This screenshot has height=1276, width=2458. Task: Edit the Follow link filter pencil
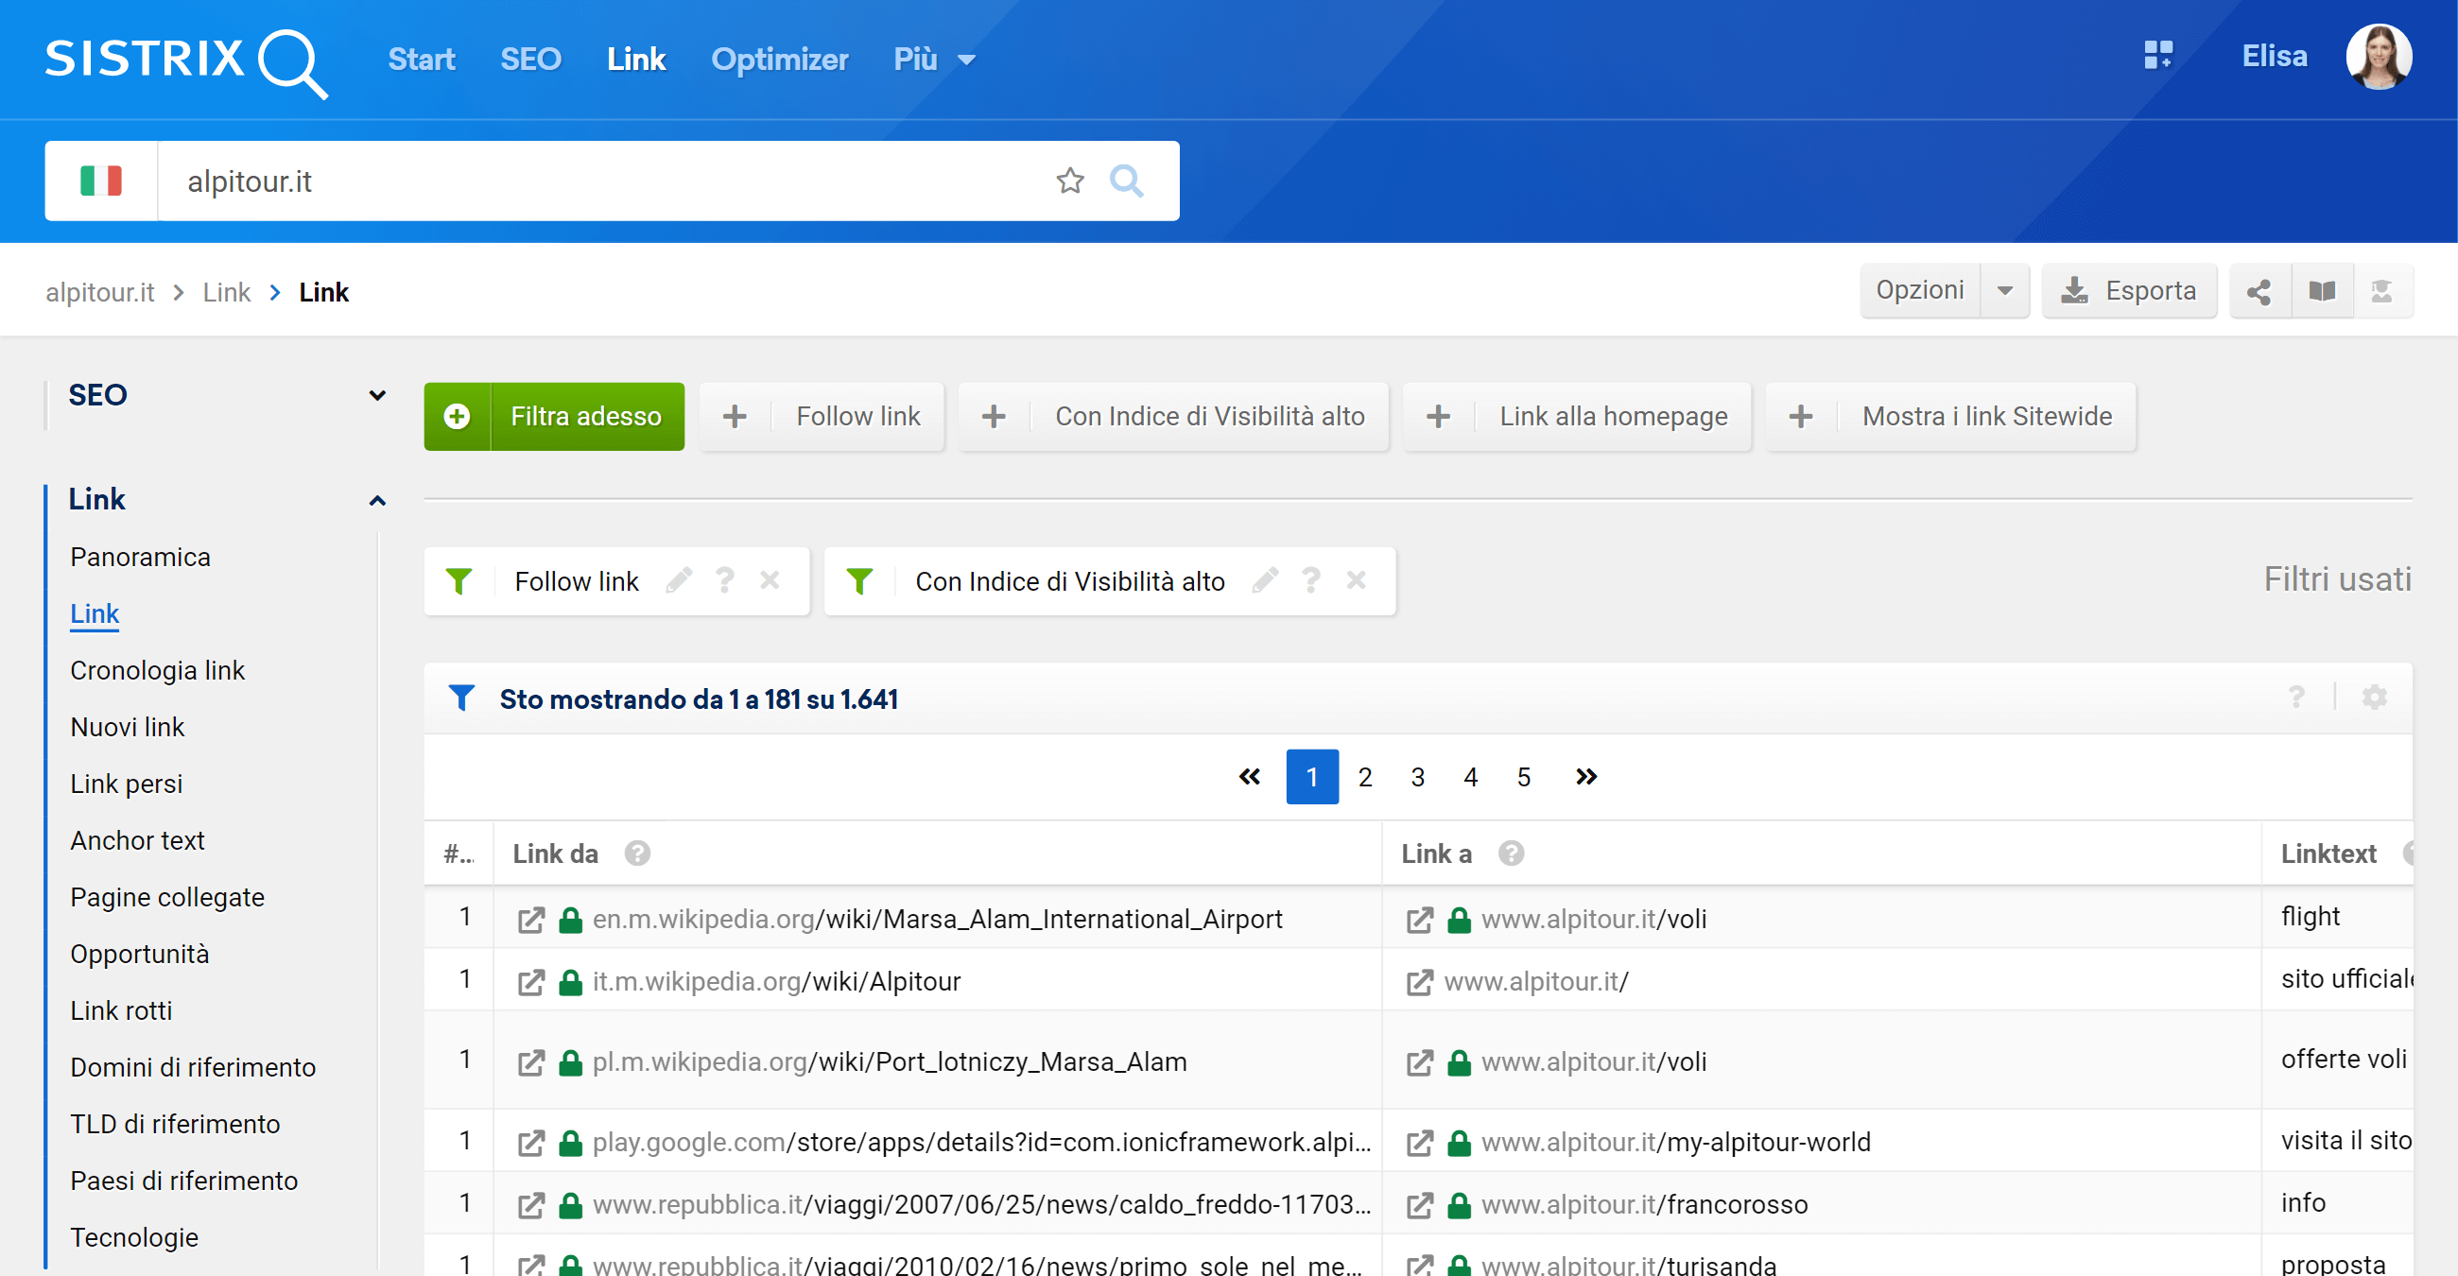pos(679,580)
